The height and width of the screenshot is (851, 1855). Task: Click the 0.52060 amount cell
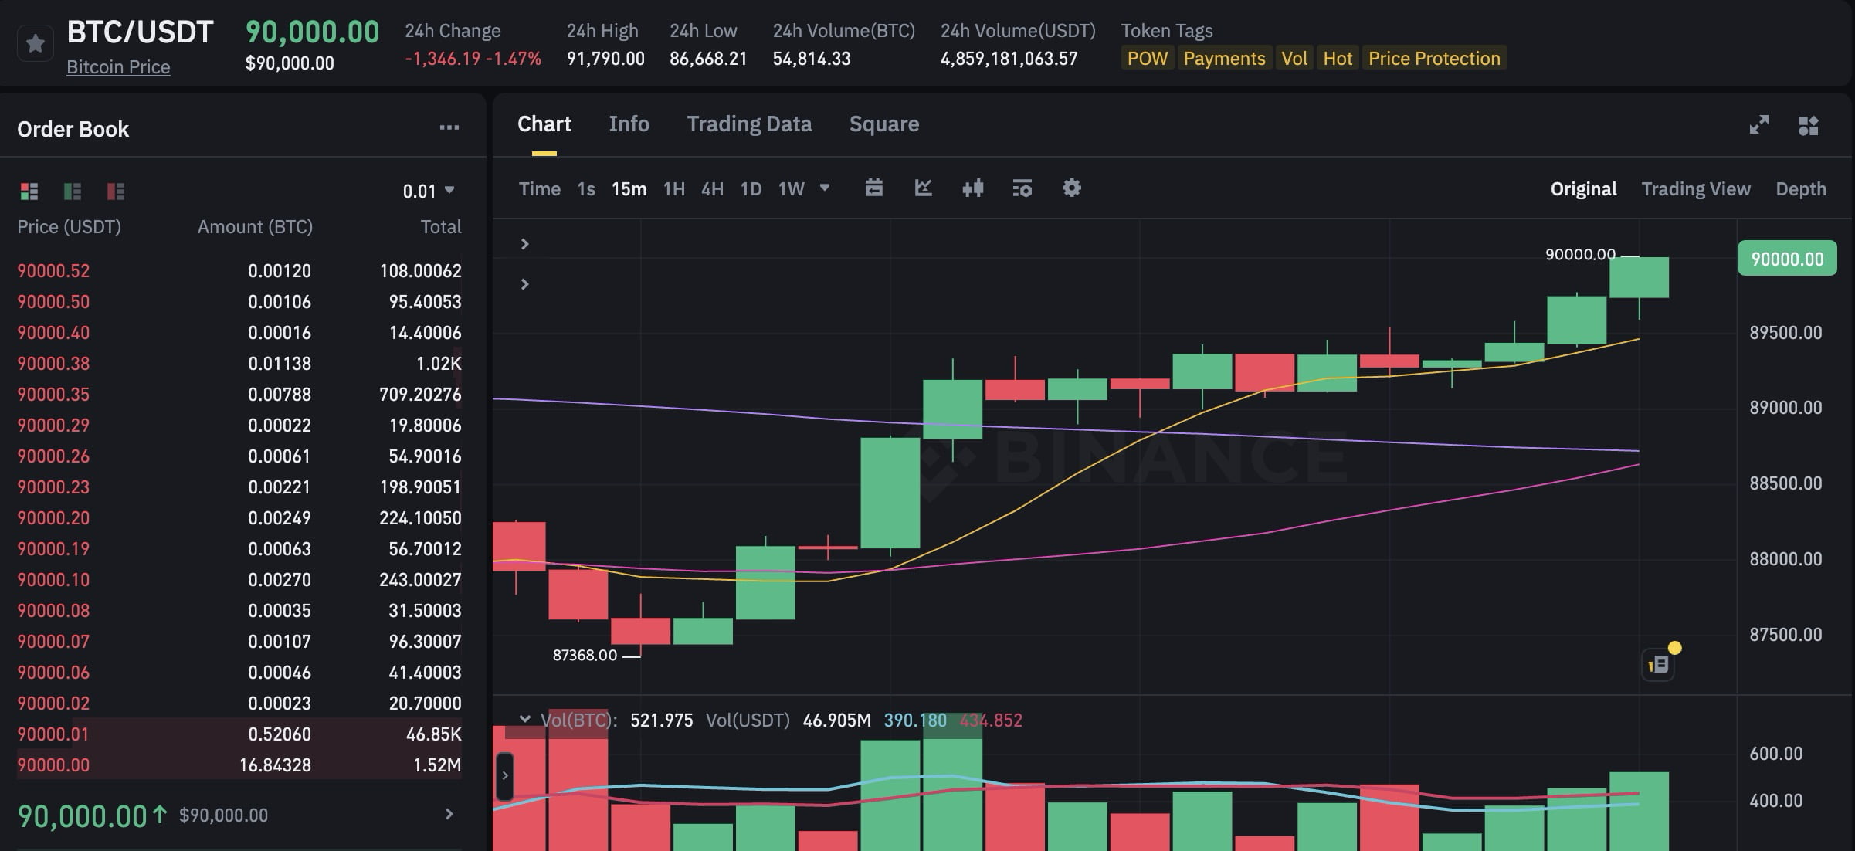click(x=280, y=734)
